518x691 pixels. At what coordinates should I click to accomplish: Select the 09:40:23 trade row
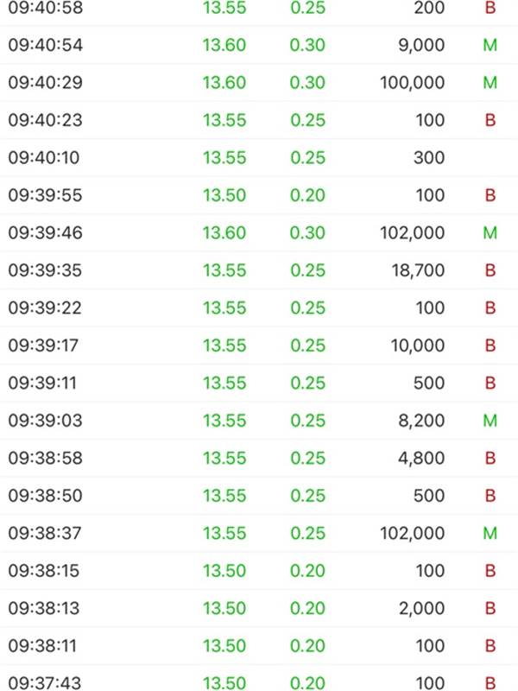tap(259, 120)
